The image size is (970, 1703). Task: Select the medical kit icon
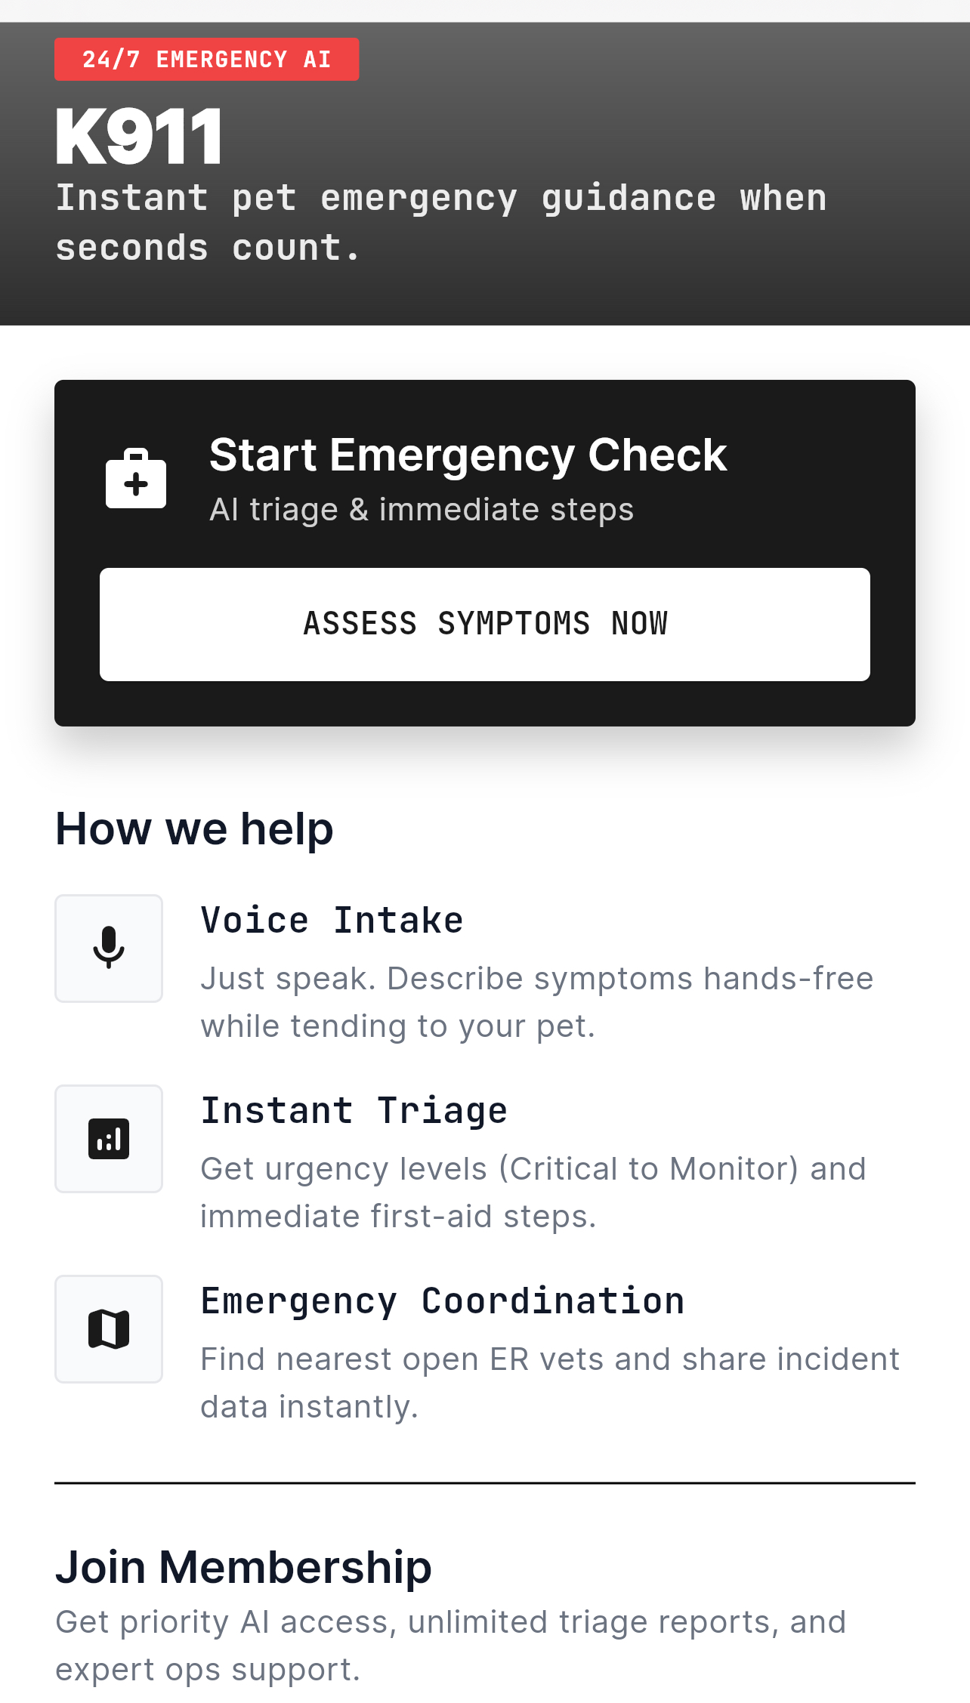tap(136, 477)
